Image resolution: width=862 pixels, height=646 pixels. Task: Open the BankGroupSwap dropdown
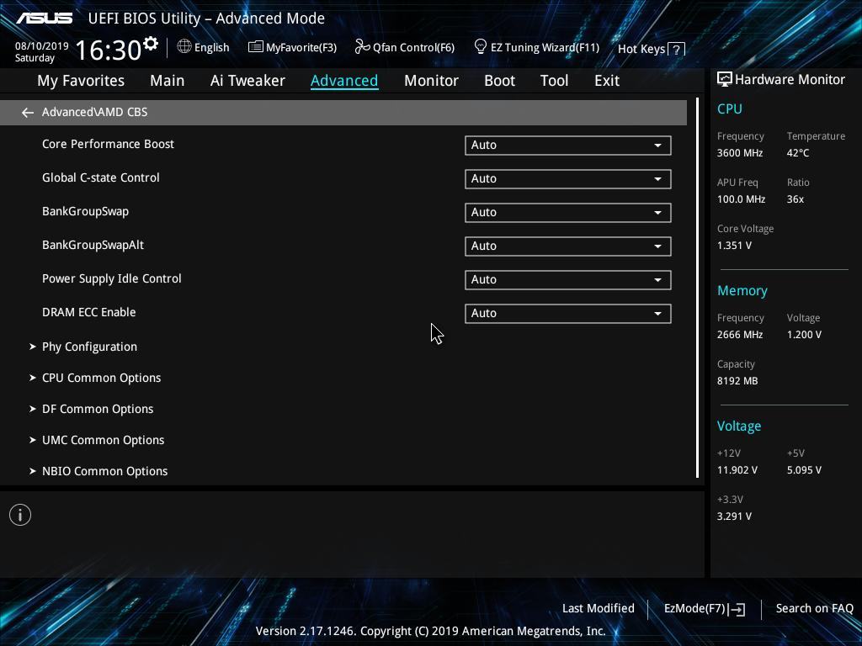[x=568, y=212]
